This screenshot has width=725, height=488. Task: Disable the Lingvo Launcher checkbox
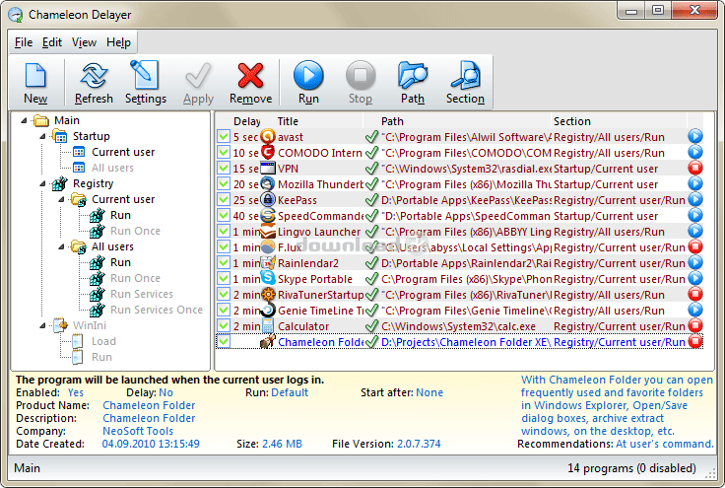coord(224,231)
